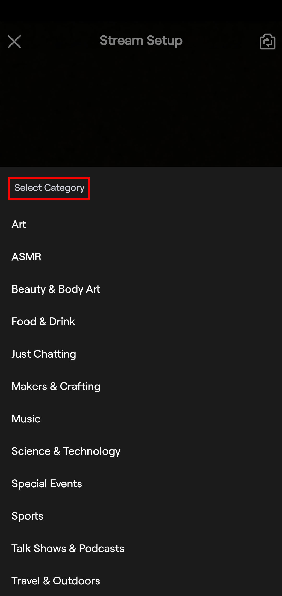Choose Talk Shows & Podcasts category
This screenshot has height=596, width=282.
tap(68, 548)
